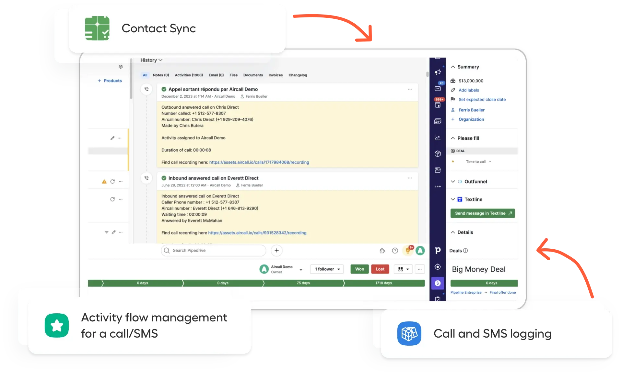Open the grid view layout dropdown
This screenshot has width=622, height=378.
click(x=403, y=269)
